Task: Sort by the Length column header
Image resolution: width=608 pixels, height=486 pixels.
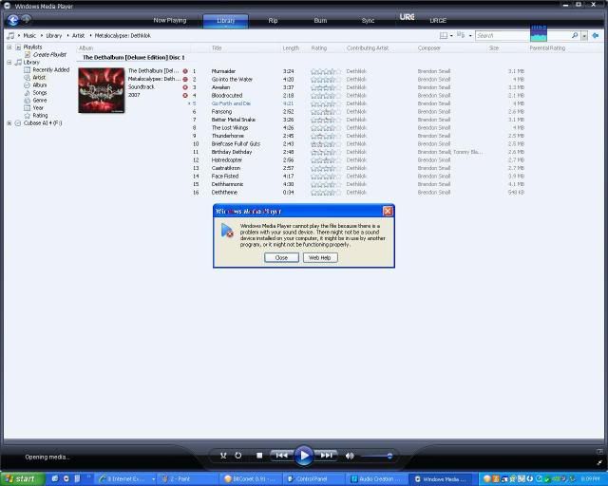Action: click(291, 48)
